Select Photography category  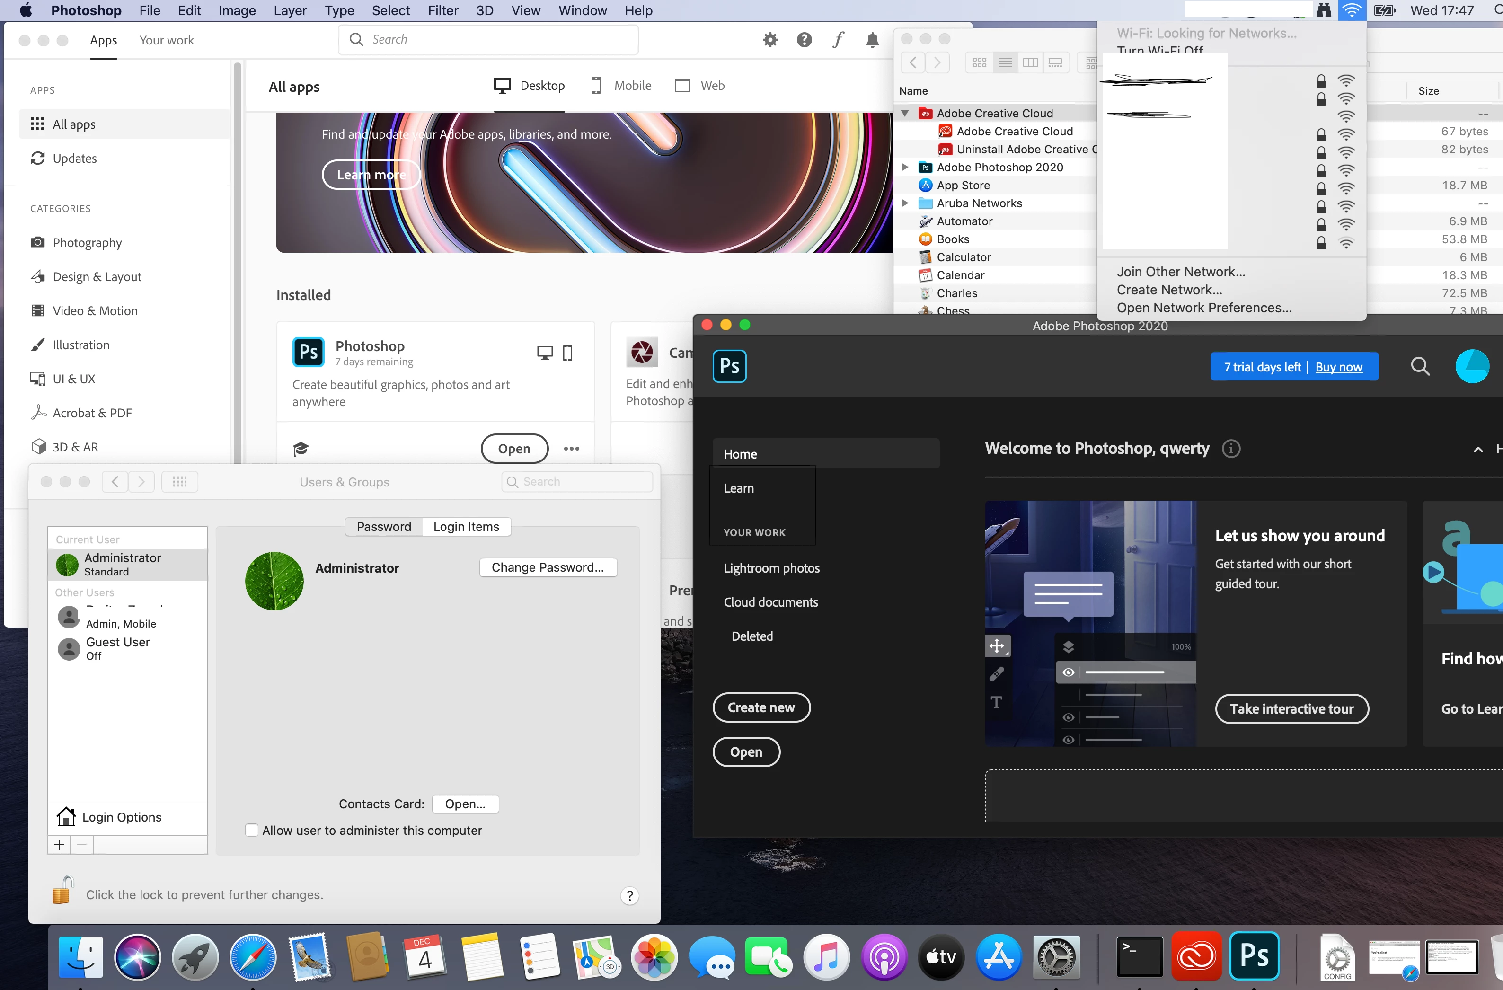point(124,242)
